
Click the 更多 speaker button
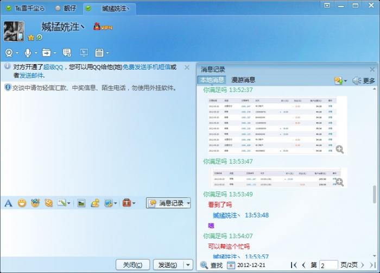click(364, 80)
